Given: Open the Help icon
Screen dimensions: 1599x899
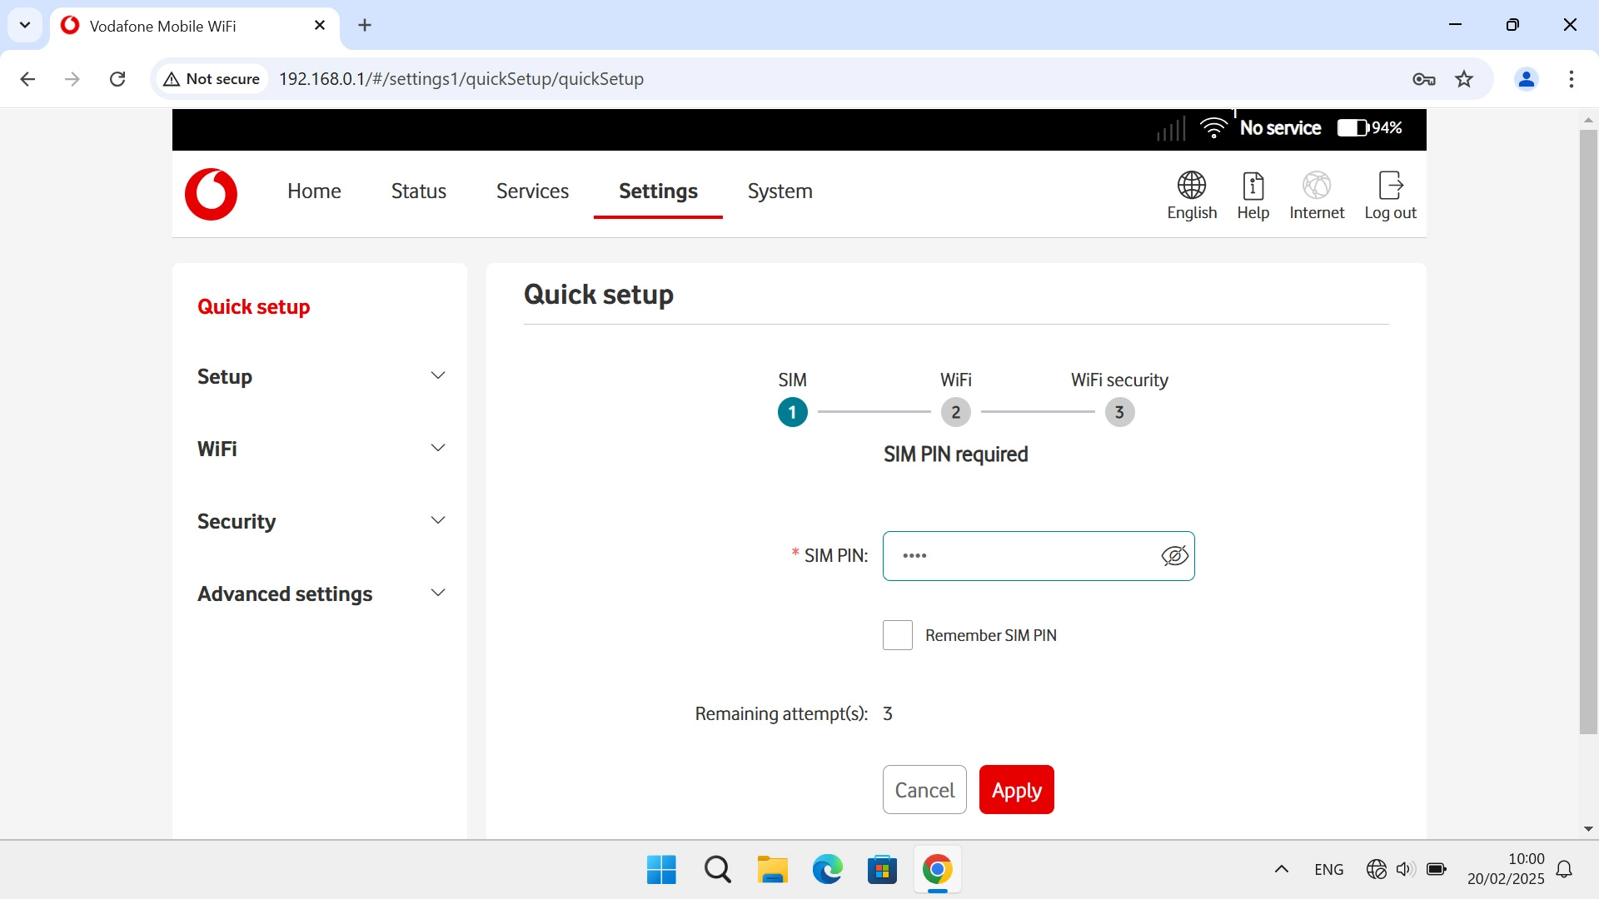Looking at the screenshot, I should point(1253,195).
